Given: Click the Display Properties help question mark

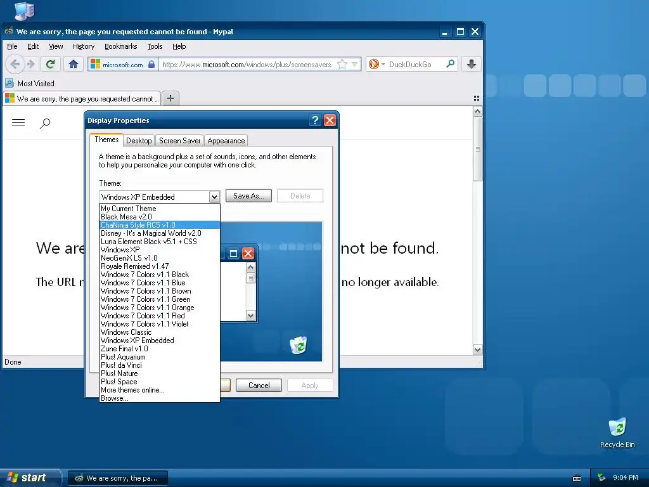Looking at the screenshot, I should 315,120.
